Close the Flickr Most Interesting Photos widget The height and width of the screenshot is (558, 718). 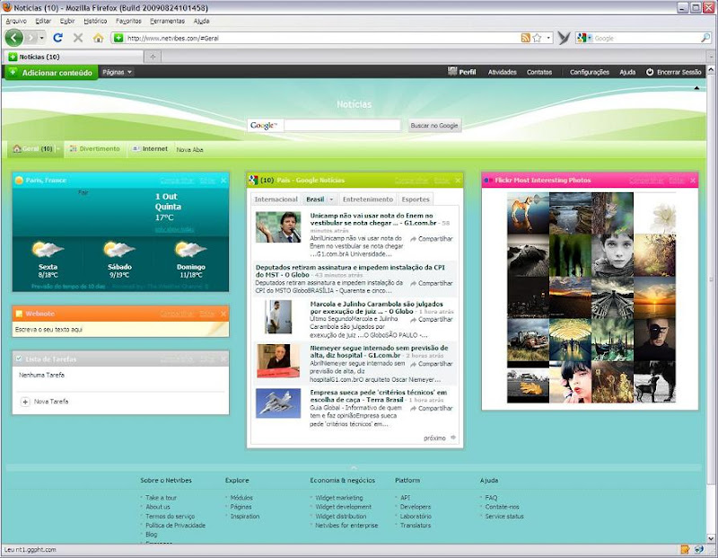click(x=693, y=181)
